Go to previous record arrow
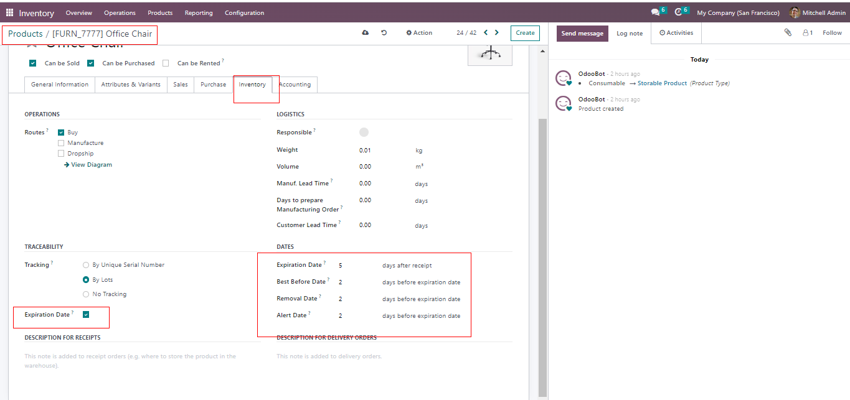Image resolution: width=850 pixels, height=400 pixels. tap(486, 33)
